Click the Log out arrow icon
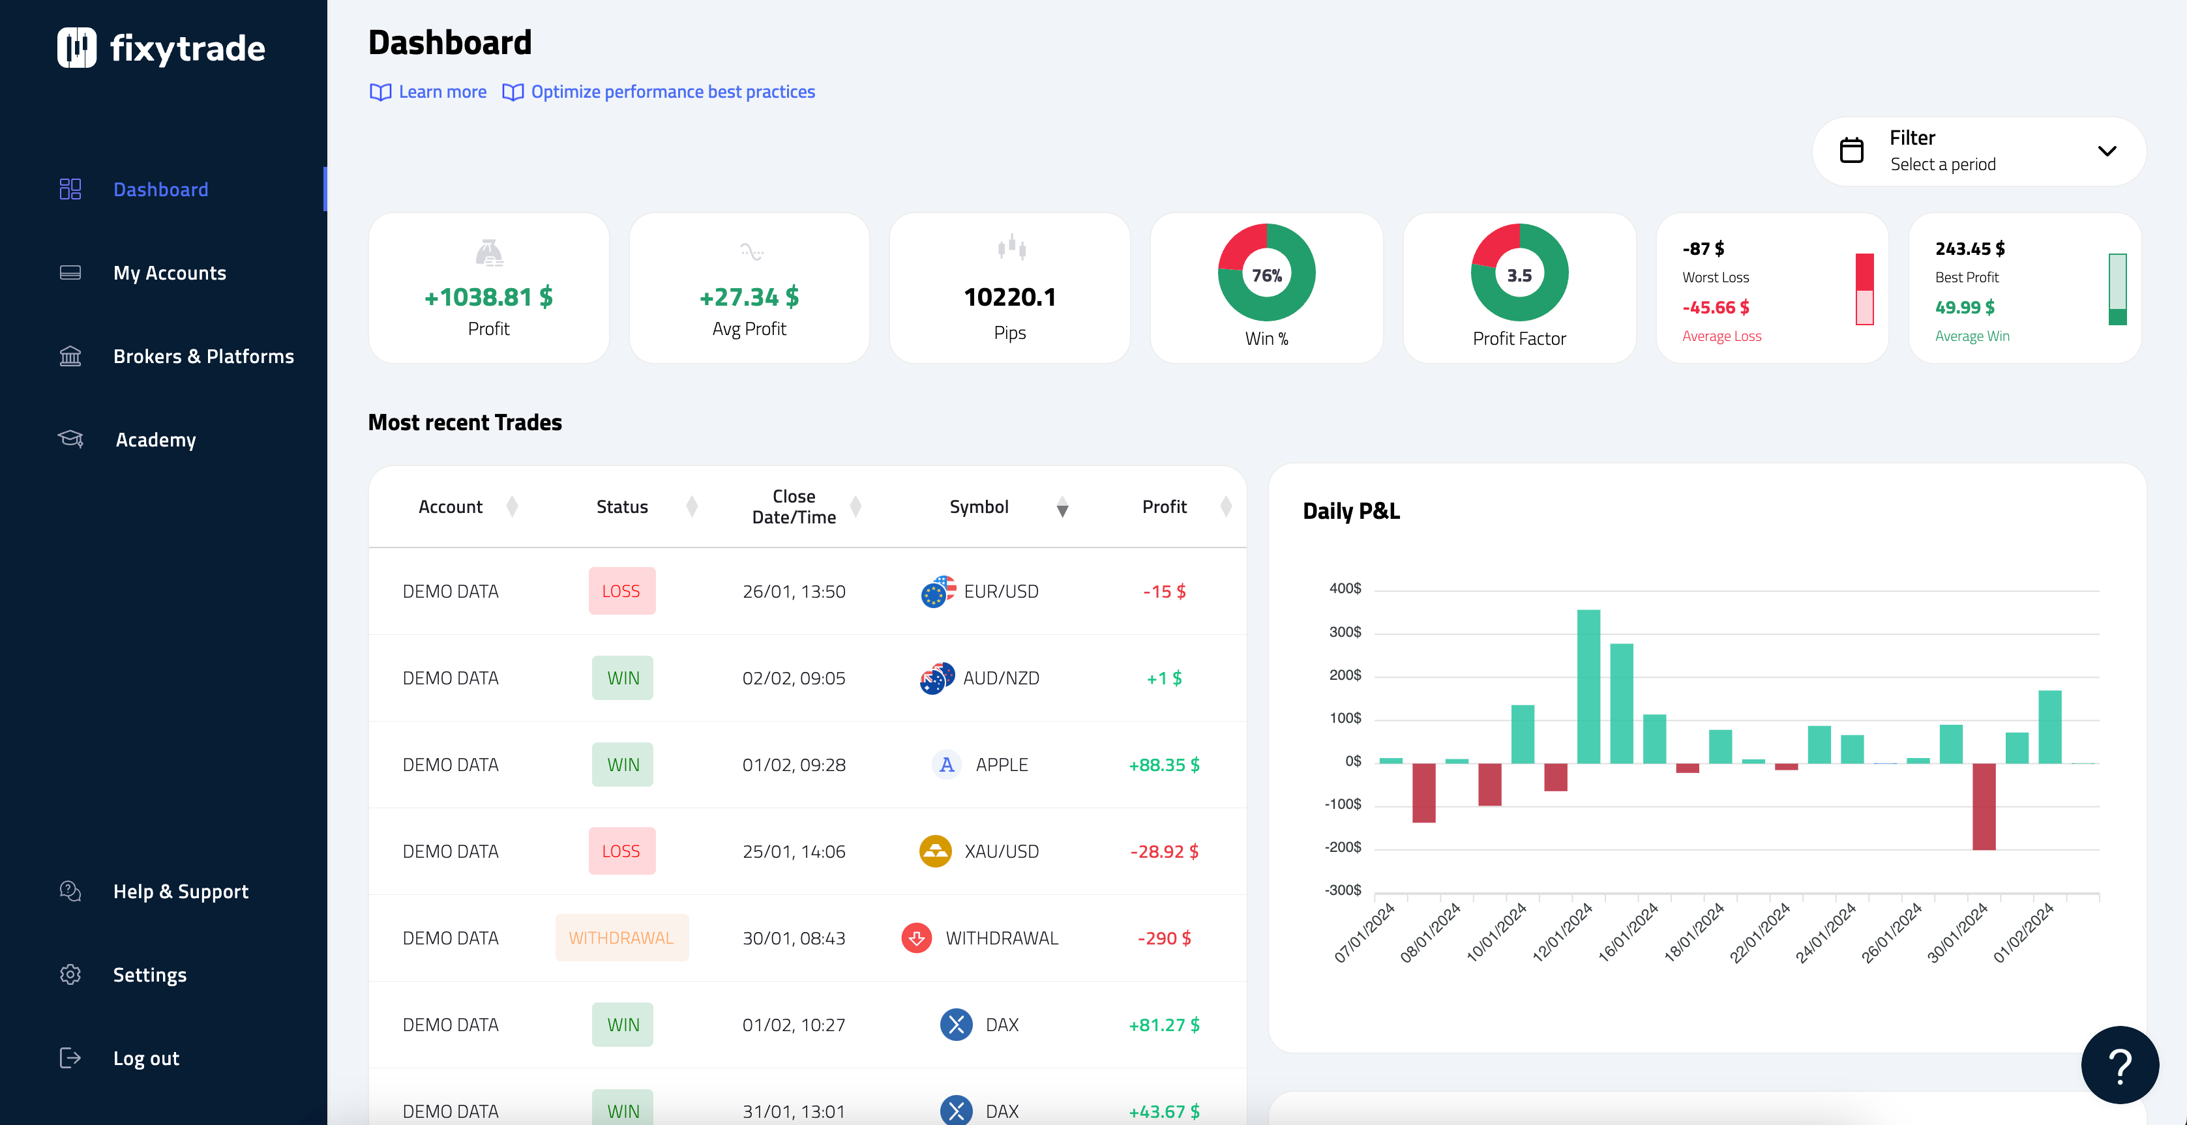 click(x=70, y=1057)
